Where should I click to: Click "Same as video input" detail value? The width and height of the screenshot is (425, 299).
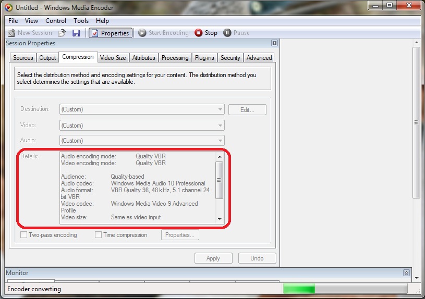point(136,217)
